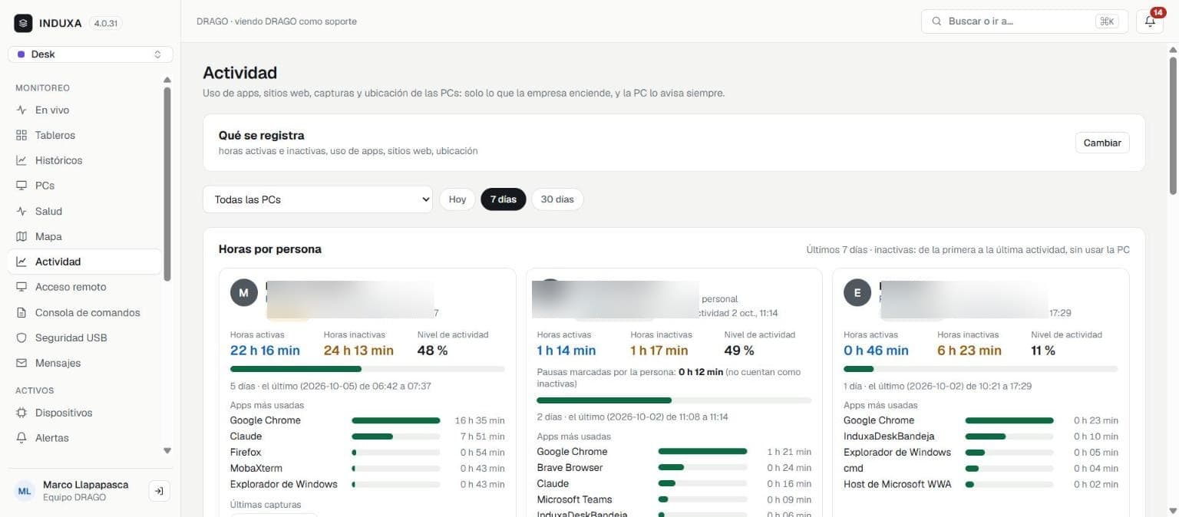Open the Actividad menu item
This screenshot has height=517, width=1179.
pos(84,262)
